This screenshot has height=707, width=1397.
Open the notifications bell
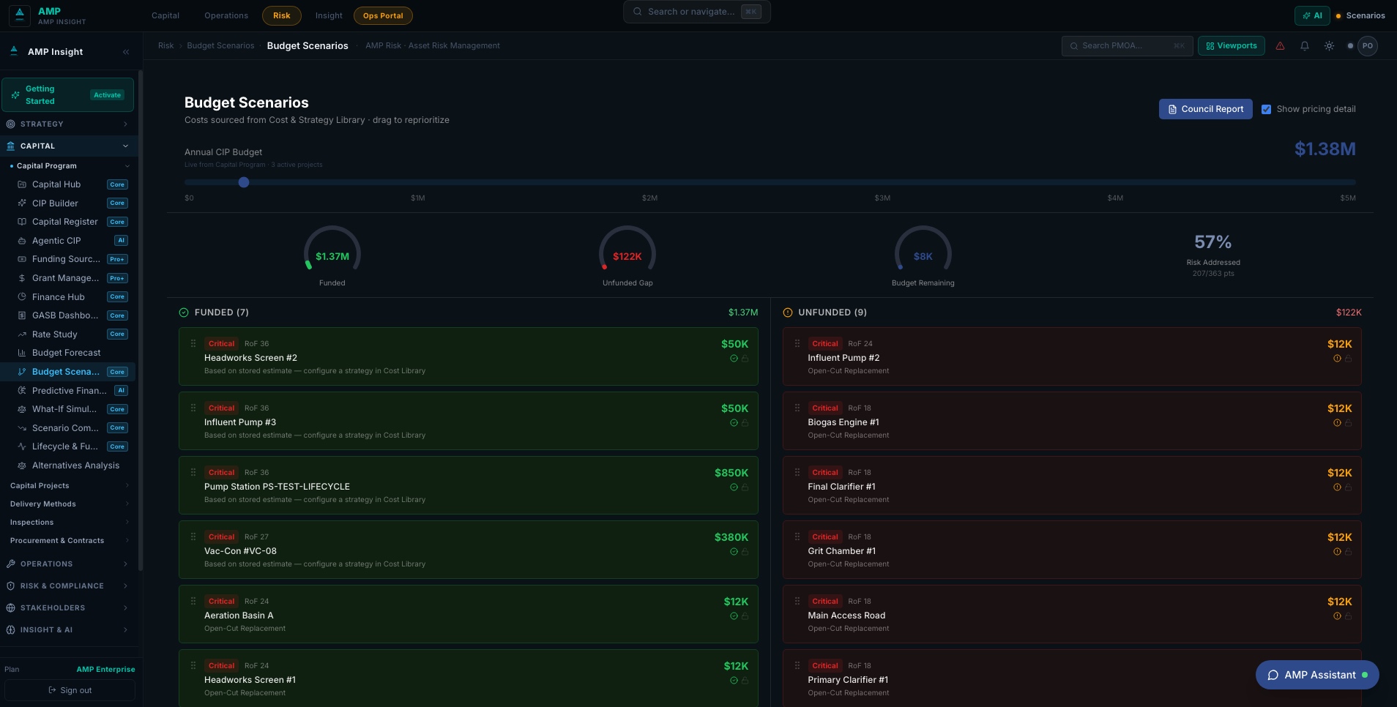[1304, 45]
